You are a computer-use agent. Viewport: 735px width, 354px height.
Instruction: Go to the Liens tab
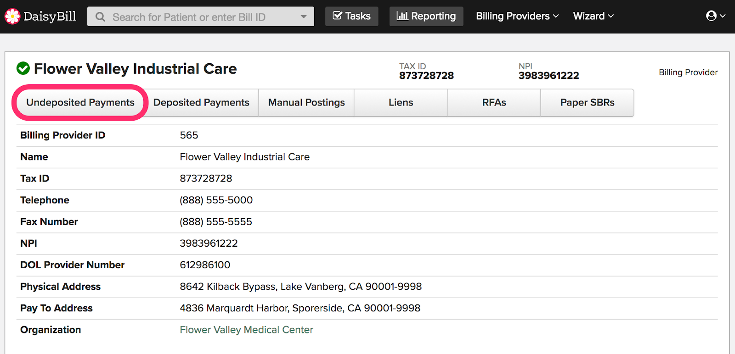click(x=401, y=103)
